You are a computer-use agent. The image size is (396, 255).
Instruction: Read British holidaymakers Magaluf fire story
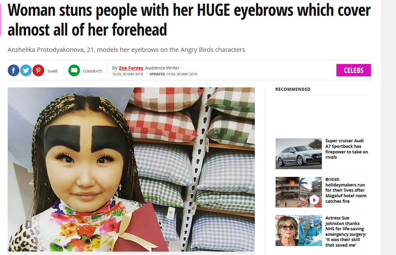click(x=346, y=190)
